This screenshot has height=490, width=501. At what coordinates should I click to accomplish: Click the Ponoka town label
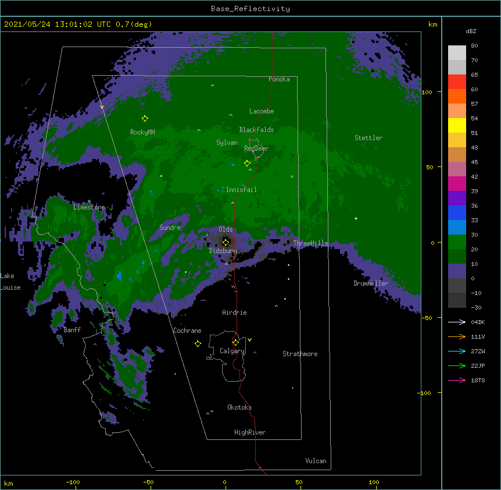(279, 79)
